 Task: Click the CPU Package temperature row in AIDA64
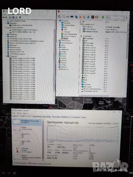click(x=95, y=43)
